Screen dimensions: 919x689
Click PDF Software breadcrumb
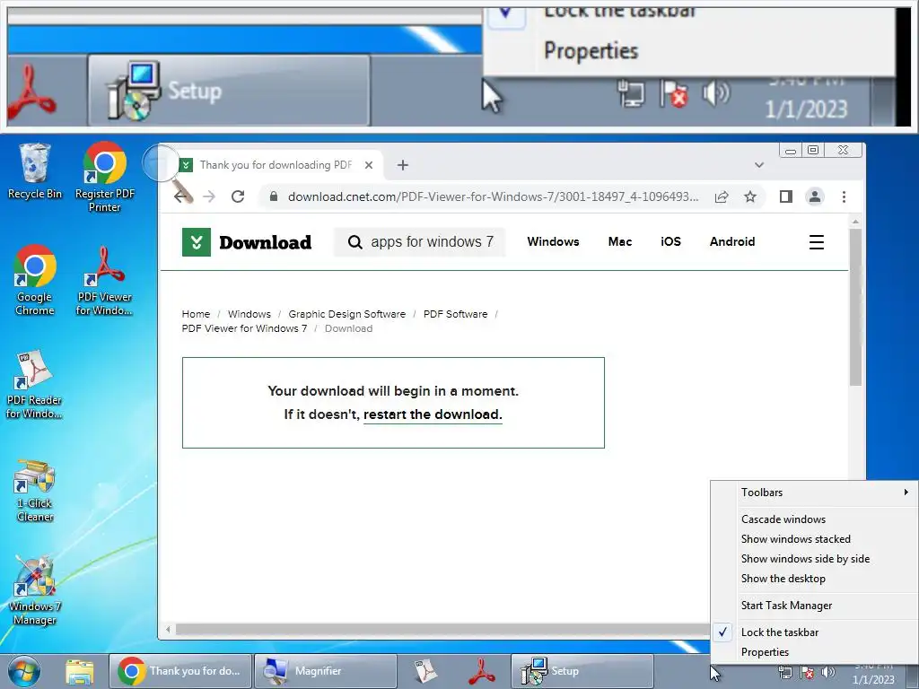(455, 314)
